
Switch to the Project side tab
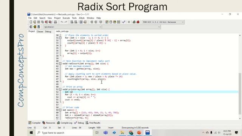coord(32,31)
